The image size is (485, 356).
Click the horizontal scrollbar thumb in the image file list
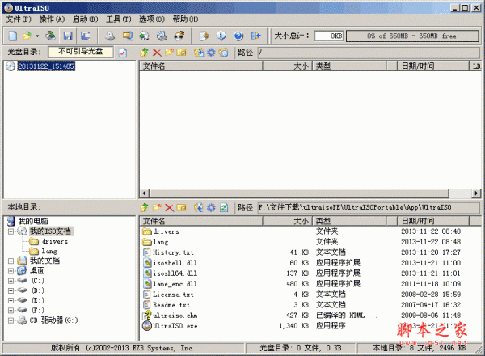coord(299,193)
